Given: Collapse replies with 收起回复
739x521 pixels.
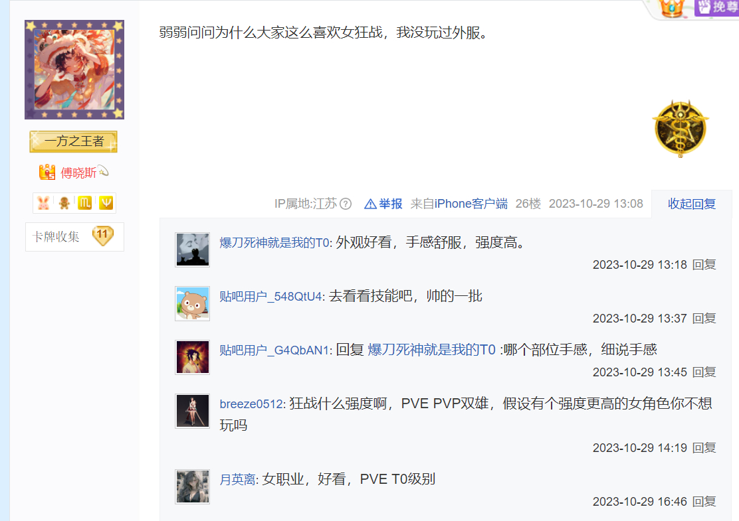Looking at the screenshot, I should pyautogui.click(x=691, y=204).
